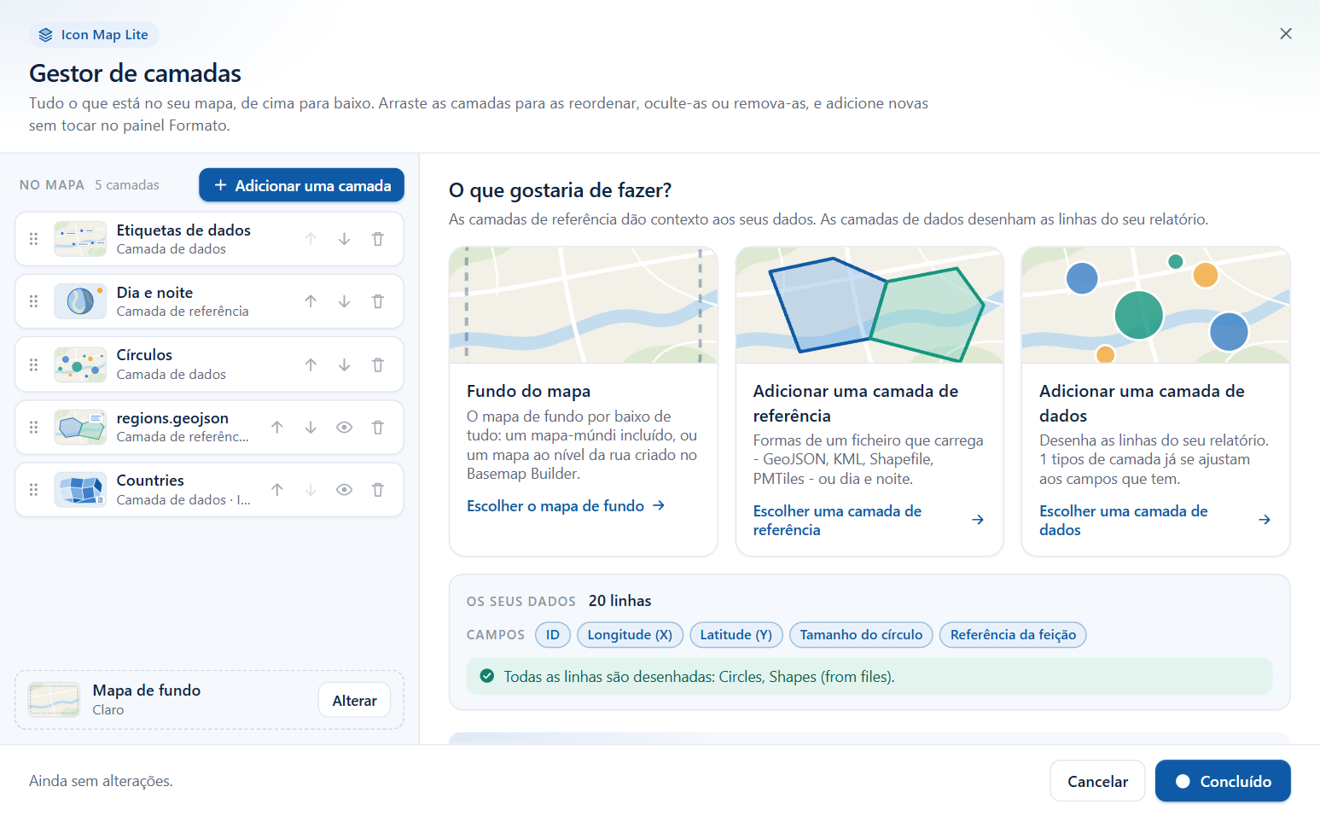
Task: Move Círculos layer up
Action: click(311, 364)
